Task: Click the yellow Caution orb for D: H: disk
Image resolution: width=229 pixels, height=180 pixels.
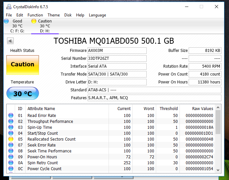Action: (34, 21)
